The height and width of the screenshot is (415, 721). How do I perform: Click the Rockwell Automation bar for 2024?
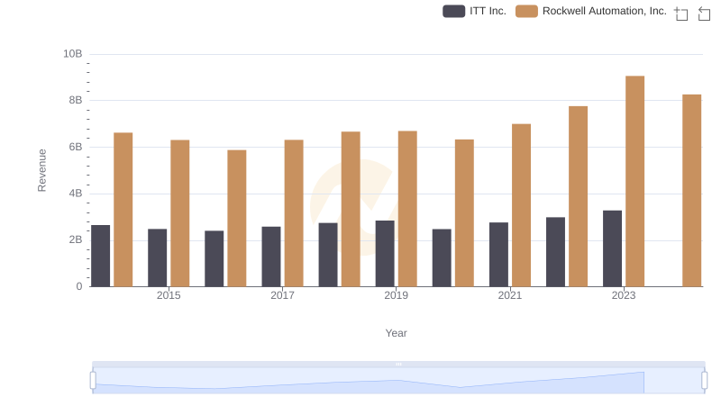tap(691, 190)
